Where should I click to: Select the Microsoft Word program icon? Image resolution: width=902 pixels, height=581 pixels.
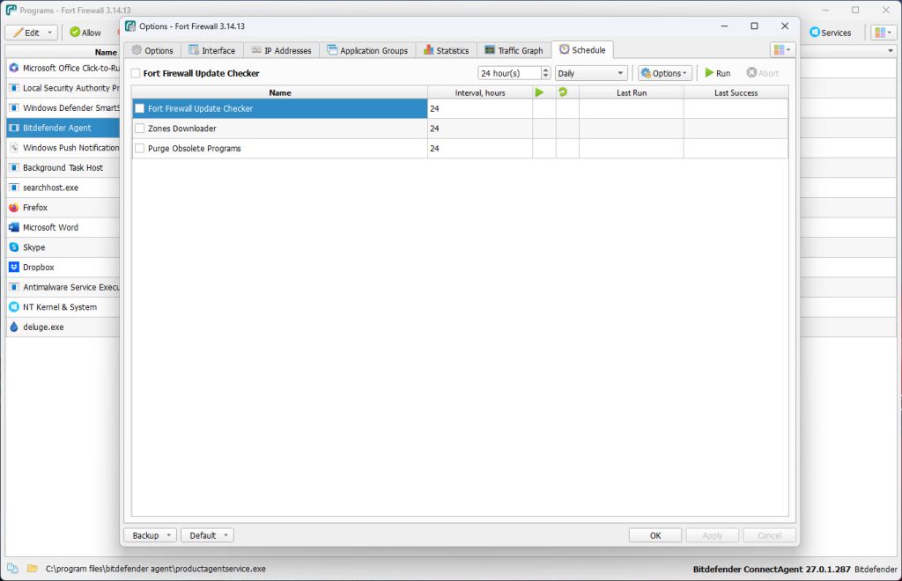point(14,228)
